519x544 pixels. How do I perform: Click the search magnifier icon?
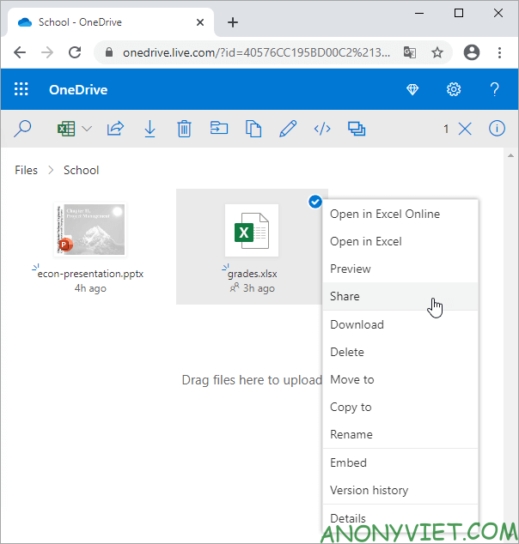(x=23, y=129)
